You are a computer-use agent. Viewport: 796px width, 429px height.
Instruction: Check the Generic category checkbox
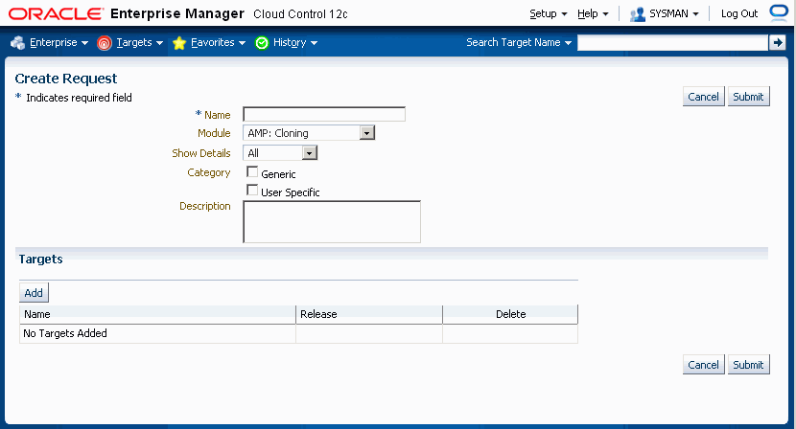252,172
